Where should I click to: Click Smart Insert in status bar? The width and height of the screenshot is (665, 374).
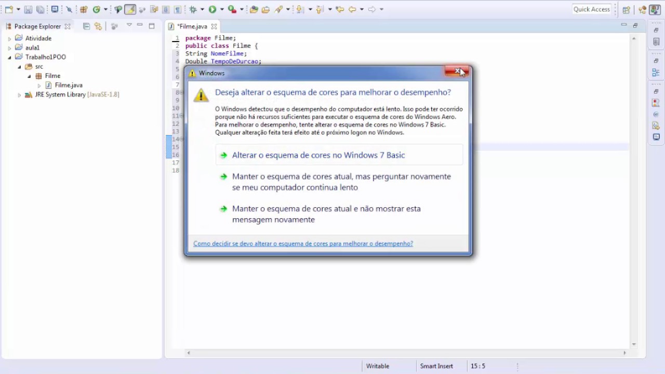436,366
